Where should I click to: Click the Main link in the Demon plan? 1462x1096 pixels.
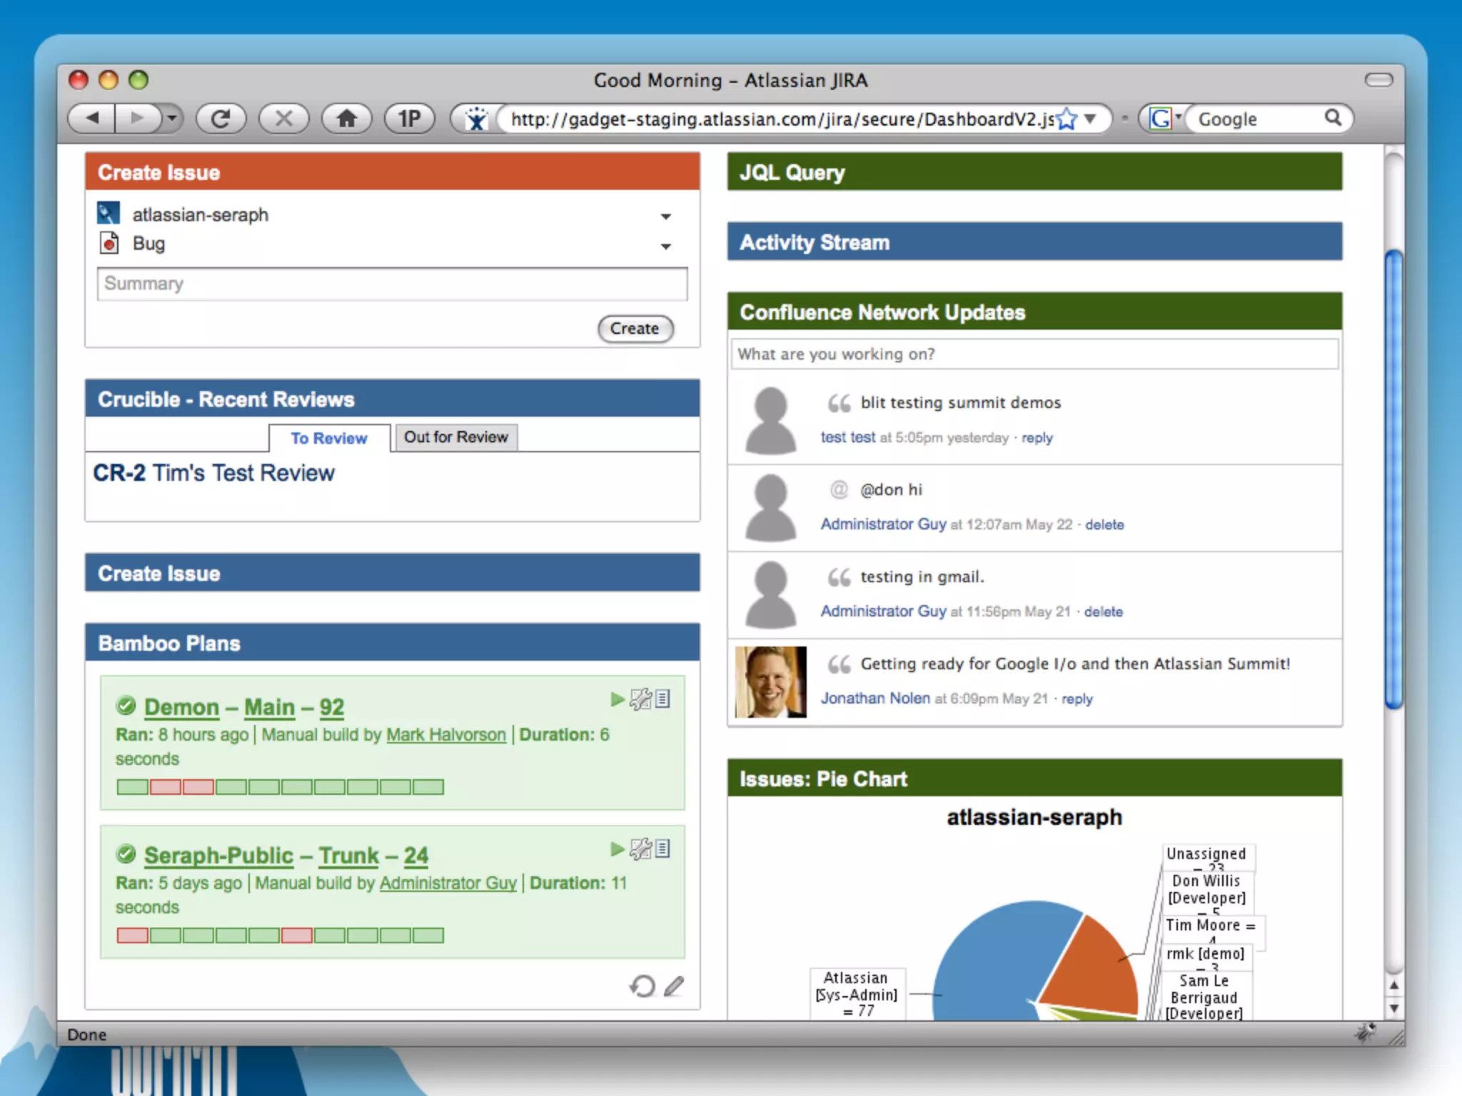269,706
